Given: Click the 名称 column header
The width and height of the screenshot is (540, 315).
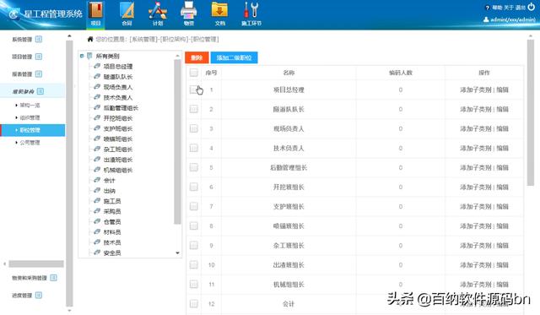Looking at the screenshot, I should pos(289,73).
